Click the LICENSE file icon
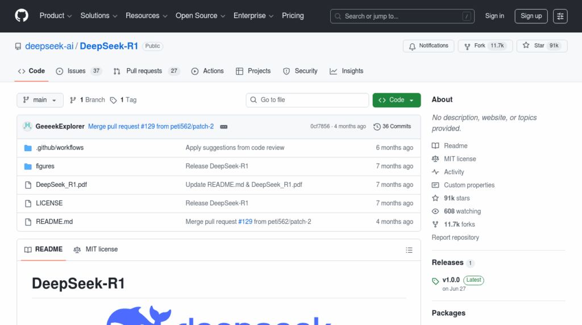Viewport: 582px width, 325px height. pyautogui.click(x=28, y=203)
